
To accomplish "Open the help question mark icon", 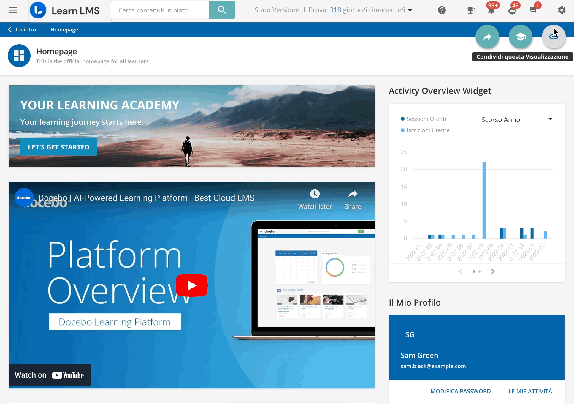I will [442, 10].
